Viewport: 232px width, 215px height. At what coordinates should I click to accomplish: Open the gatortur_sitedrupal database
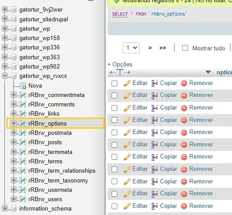(x=44, y=20)
